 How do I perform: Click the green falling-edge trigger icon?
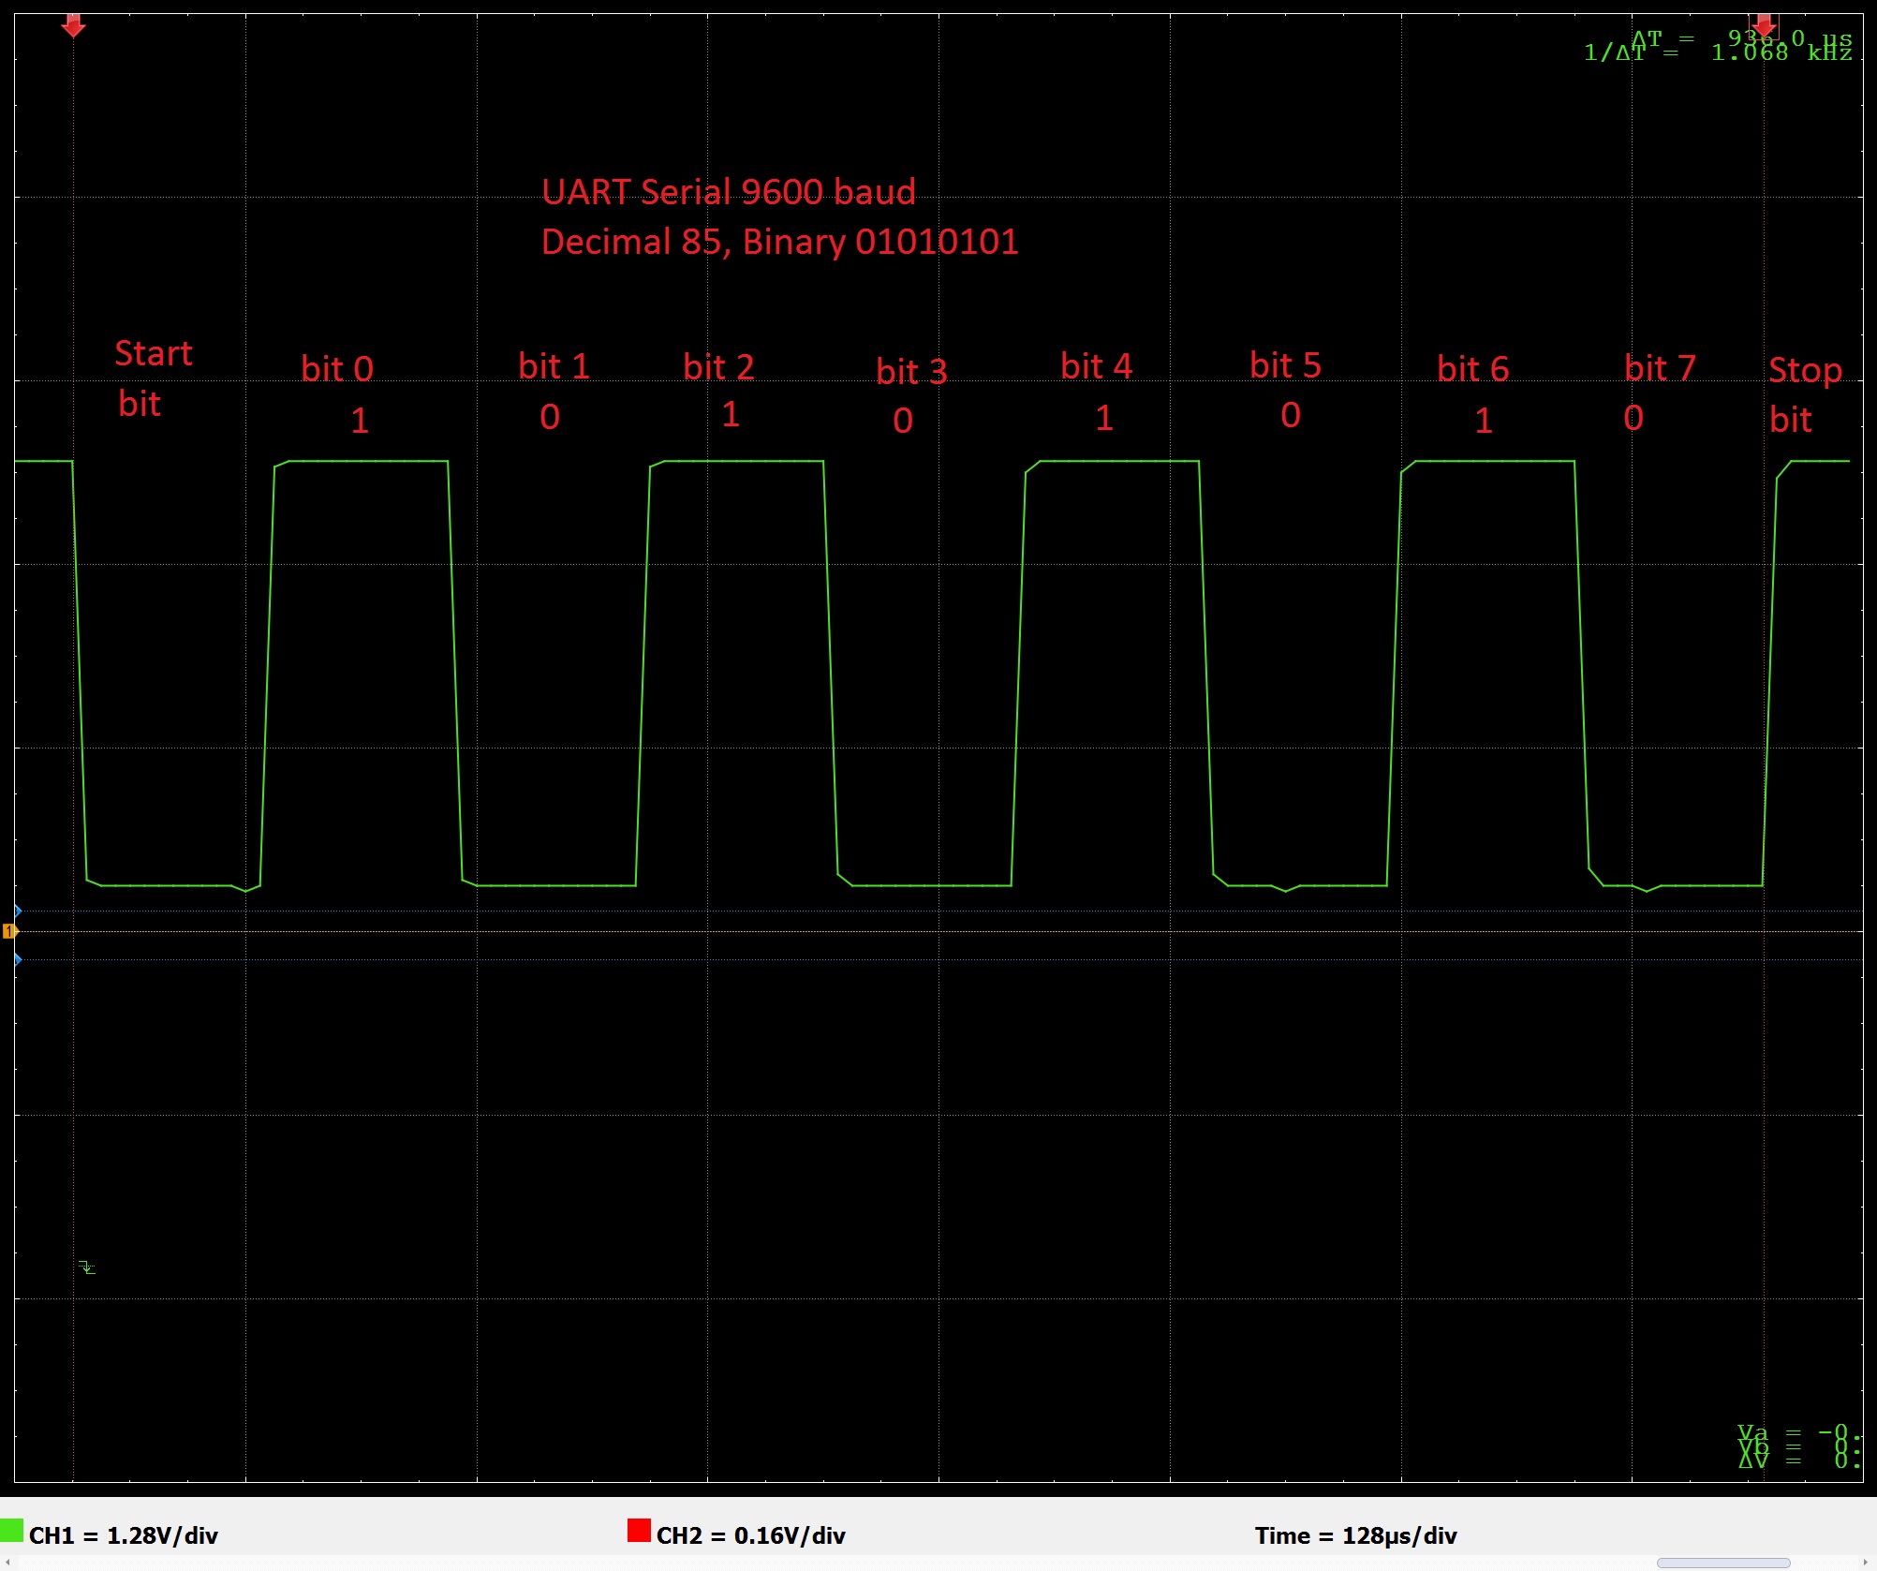click(87, 1267)
